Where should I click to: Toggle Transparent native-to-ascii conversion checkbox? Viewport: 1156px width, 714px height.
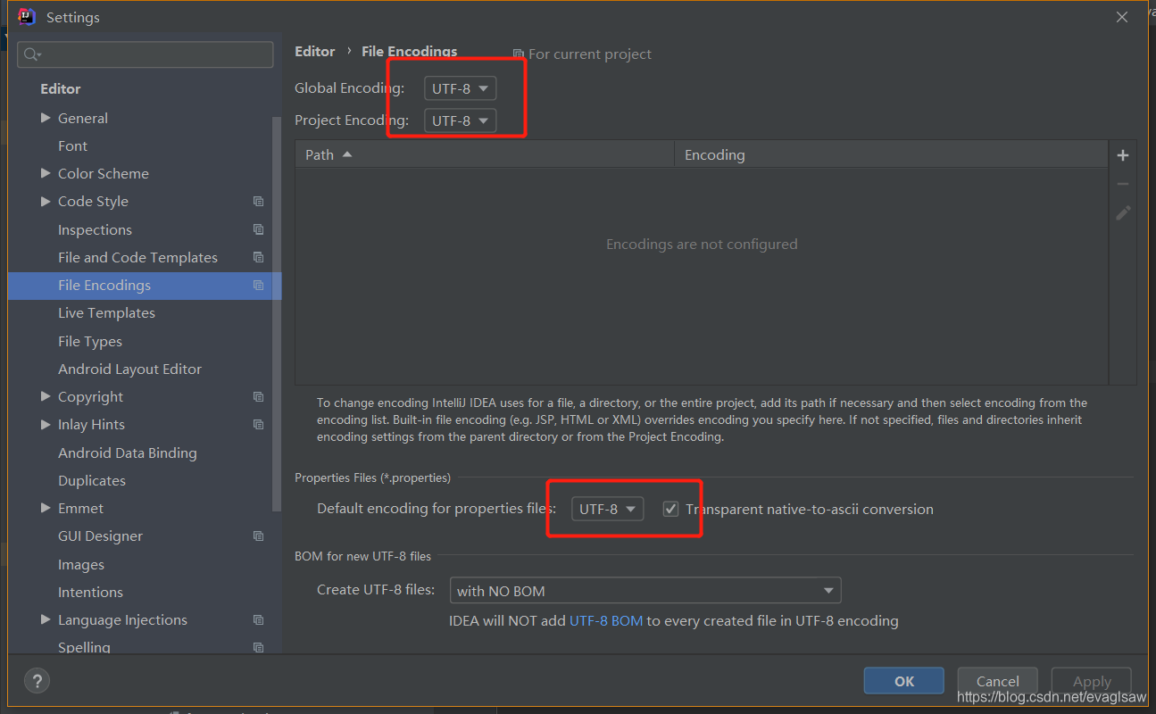coord(671,509)
